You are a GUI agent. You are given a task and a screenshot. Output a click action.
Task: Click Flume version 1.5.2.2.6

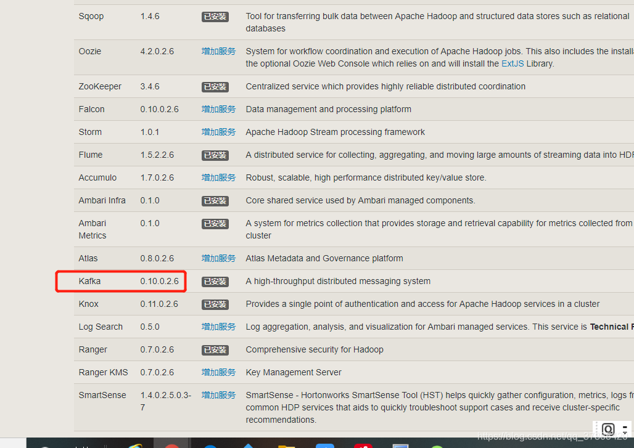pos(157,155)
